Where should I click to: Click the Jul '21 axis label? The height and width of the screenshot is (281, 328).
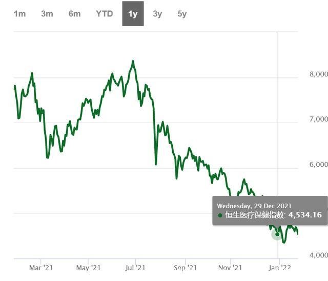(x=135, y=267)
